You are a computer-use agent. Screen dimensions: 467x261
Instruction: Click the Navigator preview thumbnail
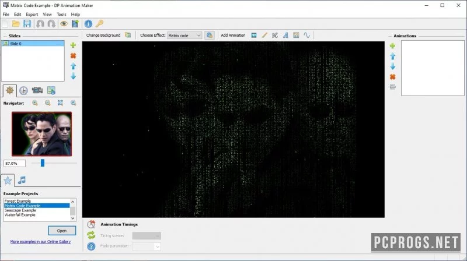point(41,134)
